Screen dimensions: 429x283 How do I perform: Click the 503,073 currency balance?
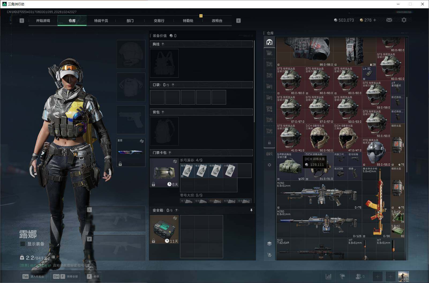344,20
